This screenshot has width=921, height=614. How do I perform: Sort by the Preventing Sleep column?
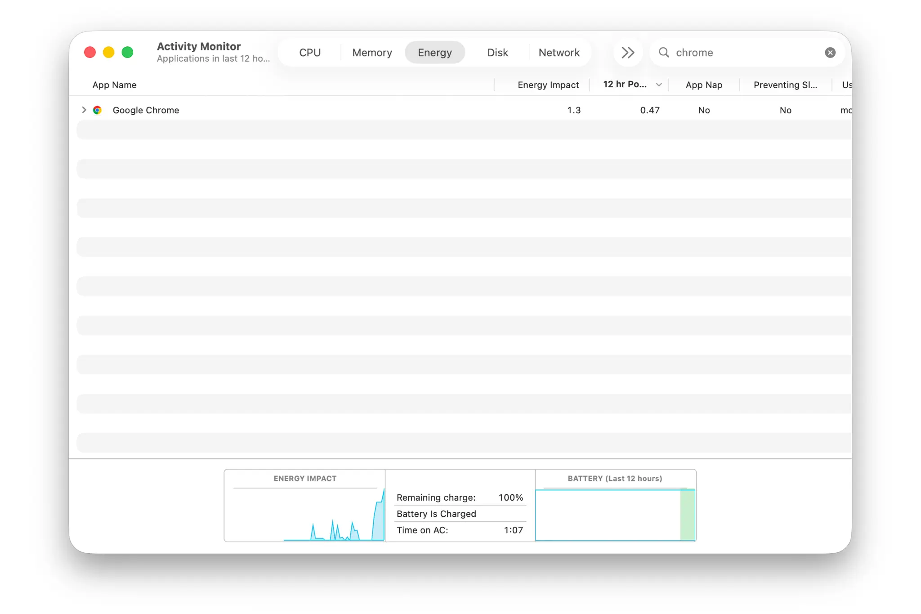(x=785, y=85)
